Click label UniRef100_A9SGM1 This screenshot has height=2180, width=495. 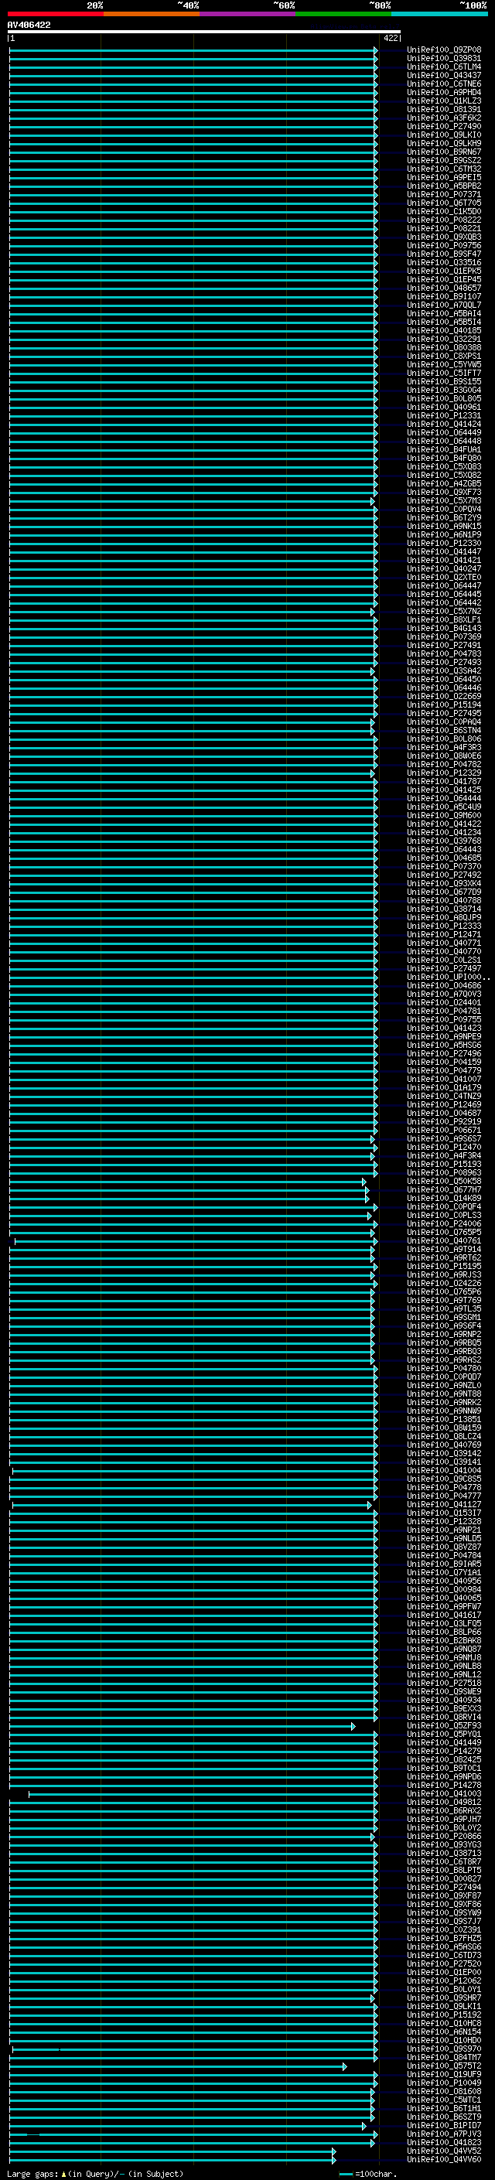tap(443, 1318)
